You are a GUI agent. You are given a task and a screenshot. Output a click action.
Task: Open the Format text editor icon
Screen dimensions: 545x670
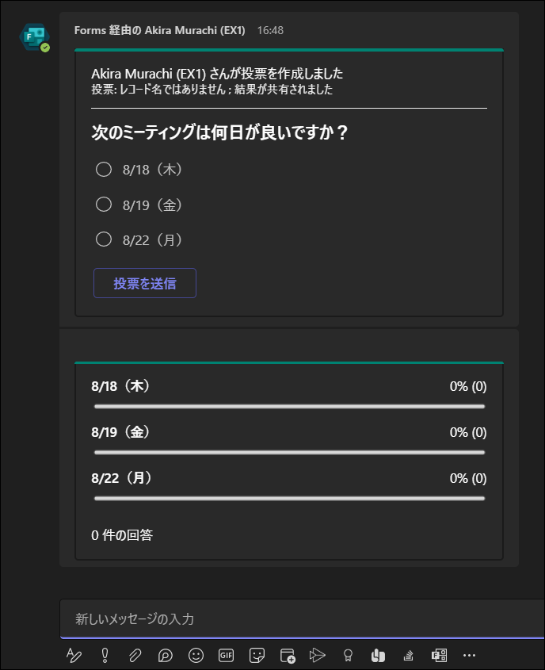(74, 655)
